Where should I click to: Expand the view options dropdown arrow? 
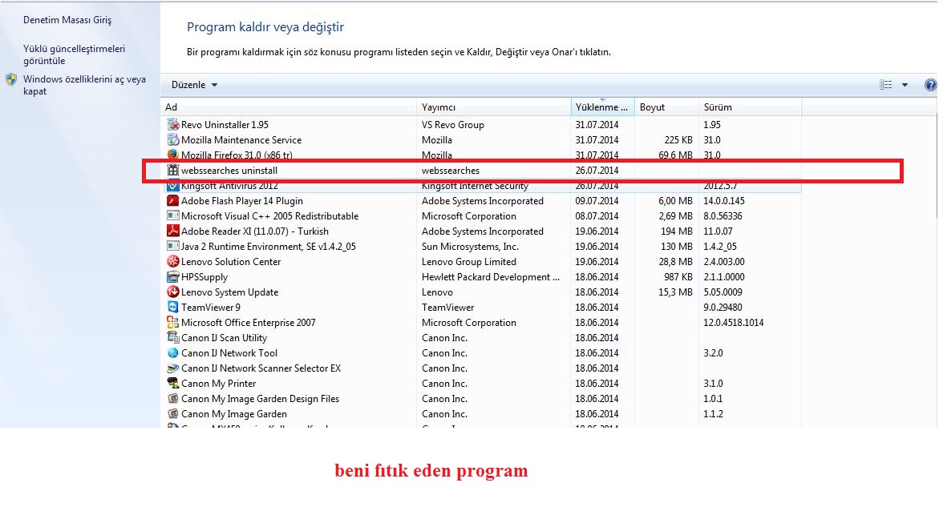coord(905,85)
